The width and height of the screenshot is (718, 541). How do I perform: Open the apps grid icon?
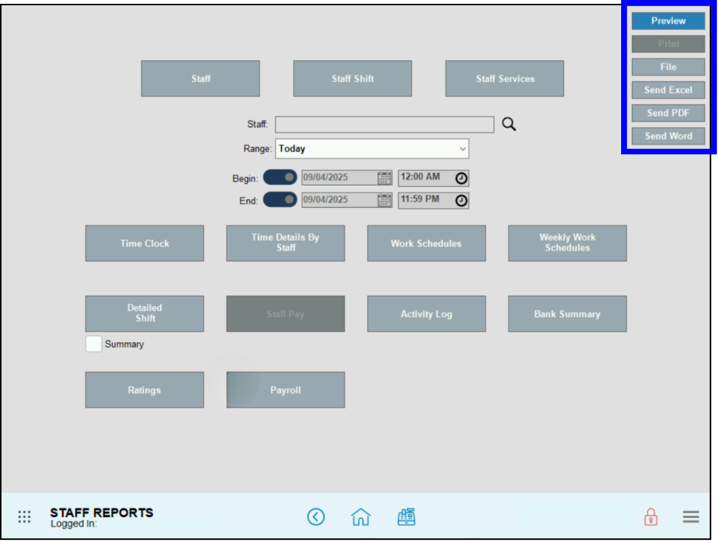[x=24, y=517]
